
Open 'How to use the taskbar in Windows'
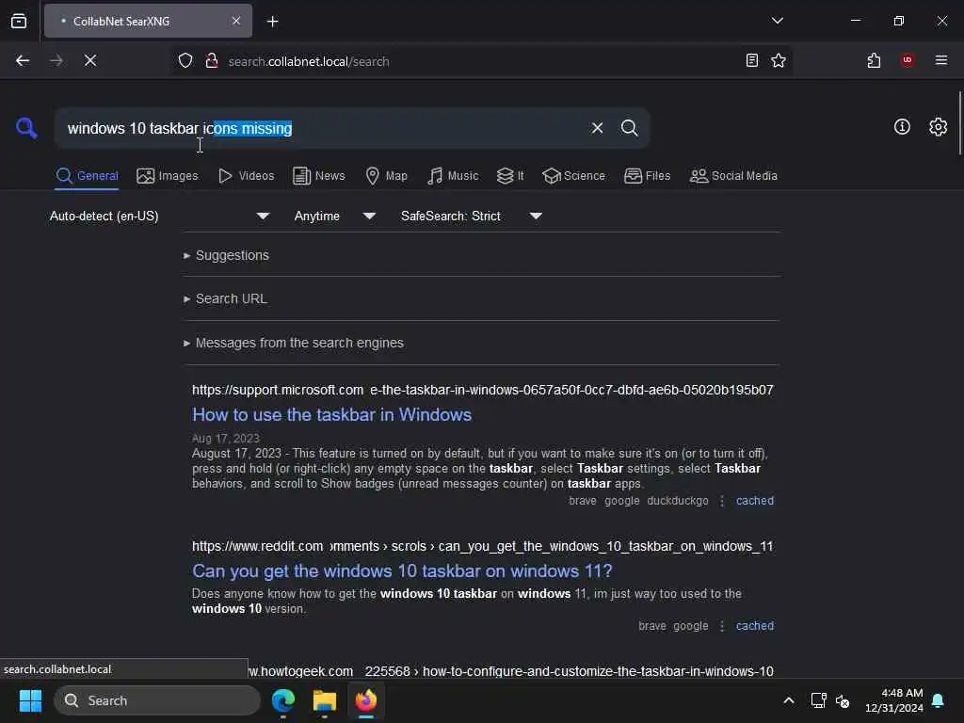pos(332,415)
